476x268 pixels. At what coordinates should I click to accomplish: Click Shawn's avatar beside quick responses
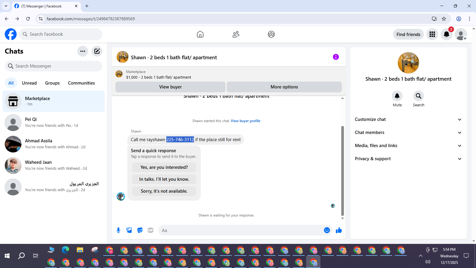[121, 197]
